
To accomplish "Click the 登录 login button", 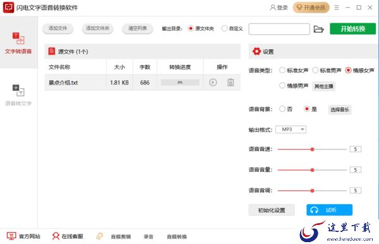I will [x=279, y=8].
